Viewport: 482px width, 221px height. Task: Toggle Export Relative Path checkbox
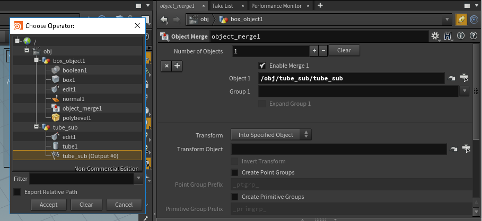tap(17, 192)
